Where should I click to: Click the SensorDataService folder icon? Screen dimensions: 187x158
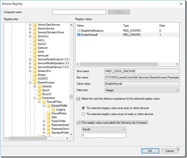(x=35, y=25)
